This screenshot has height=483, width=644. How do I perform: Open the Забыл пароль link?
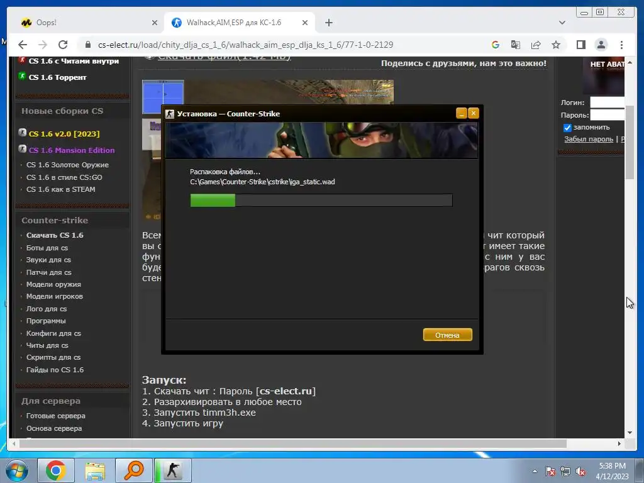[x=589, y=139]
